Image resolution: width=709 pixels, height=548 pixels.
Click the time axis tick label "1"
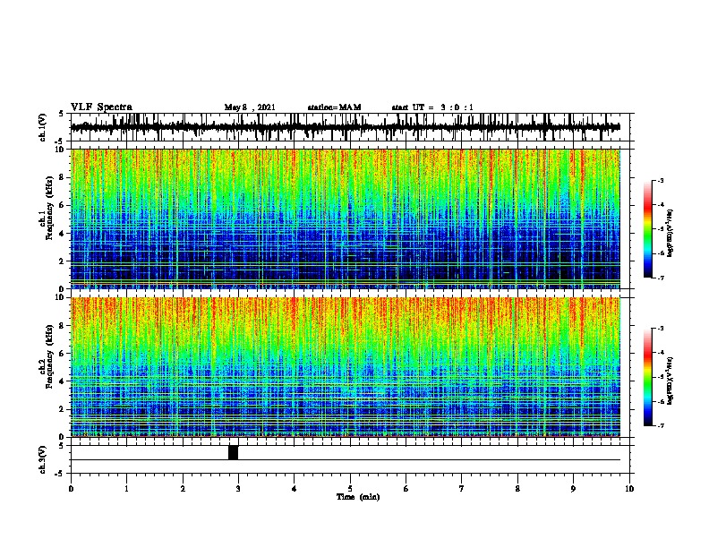click(126, 489)
